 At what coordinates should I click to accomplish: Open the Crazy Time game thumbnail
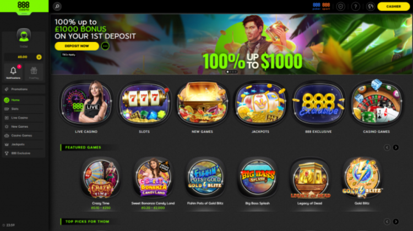101,178
